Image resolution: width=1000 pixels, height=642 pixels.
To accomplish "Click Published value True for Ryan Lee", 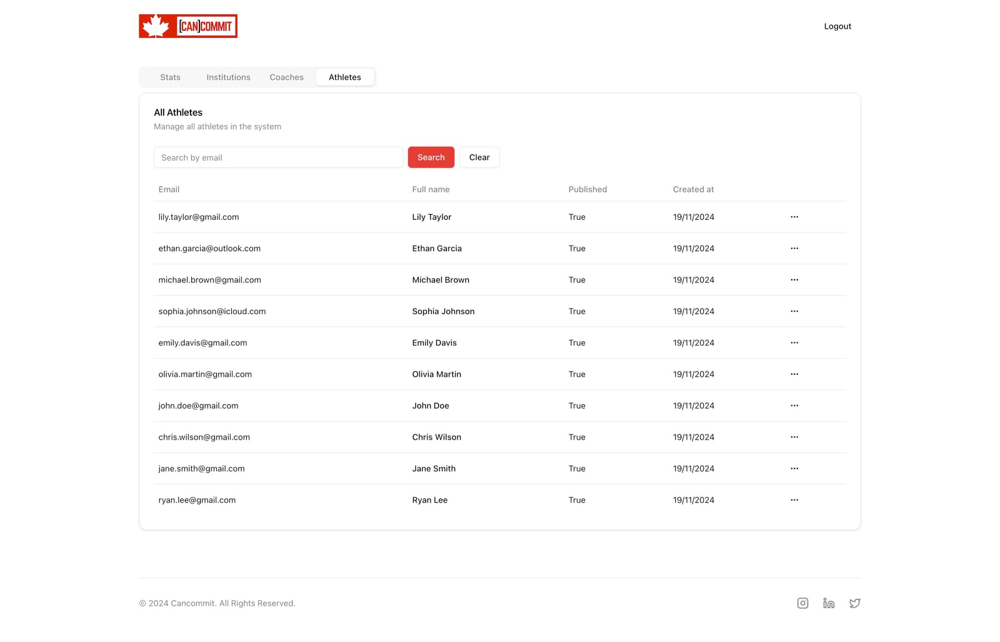I will pyautogui.click(x=577, y=500).
